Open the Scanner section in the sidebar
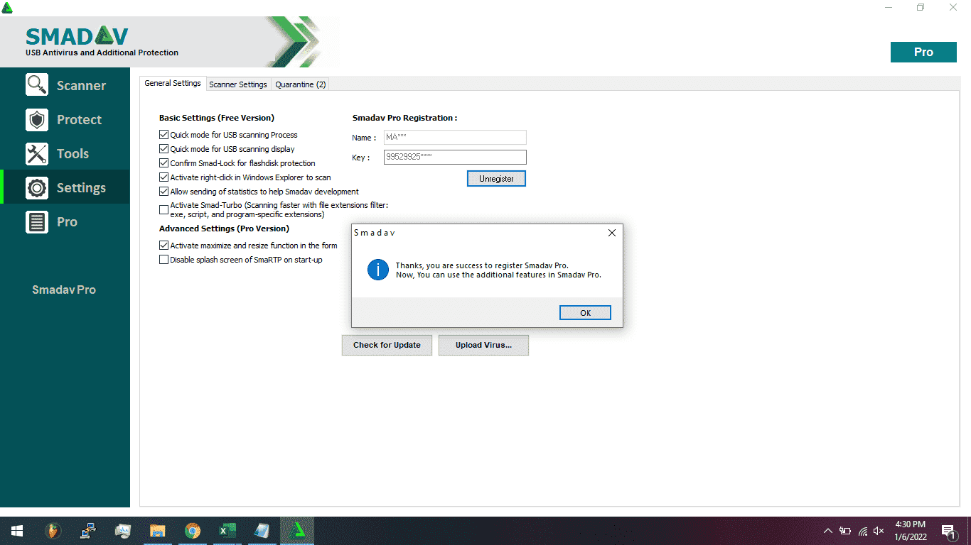 [x=65, y=85]
